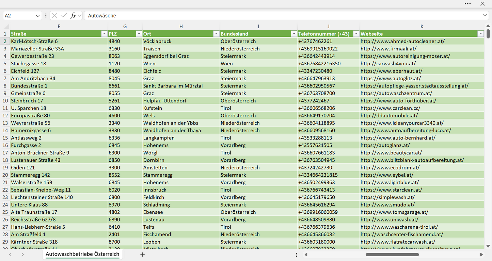Viewport: 492px width, 261px height.
Task: Click the formula bar text Autowäsche
Action: [102, 16]
